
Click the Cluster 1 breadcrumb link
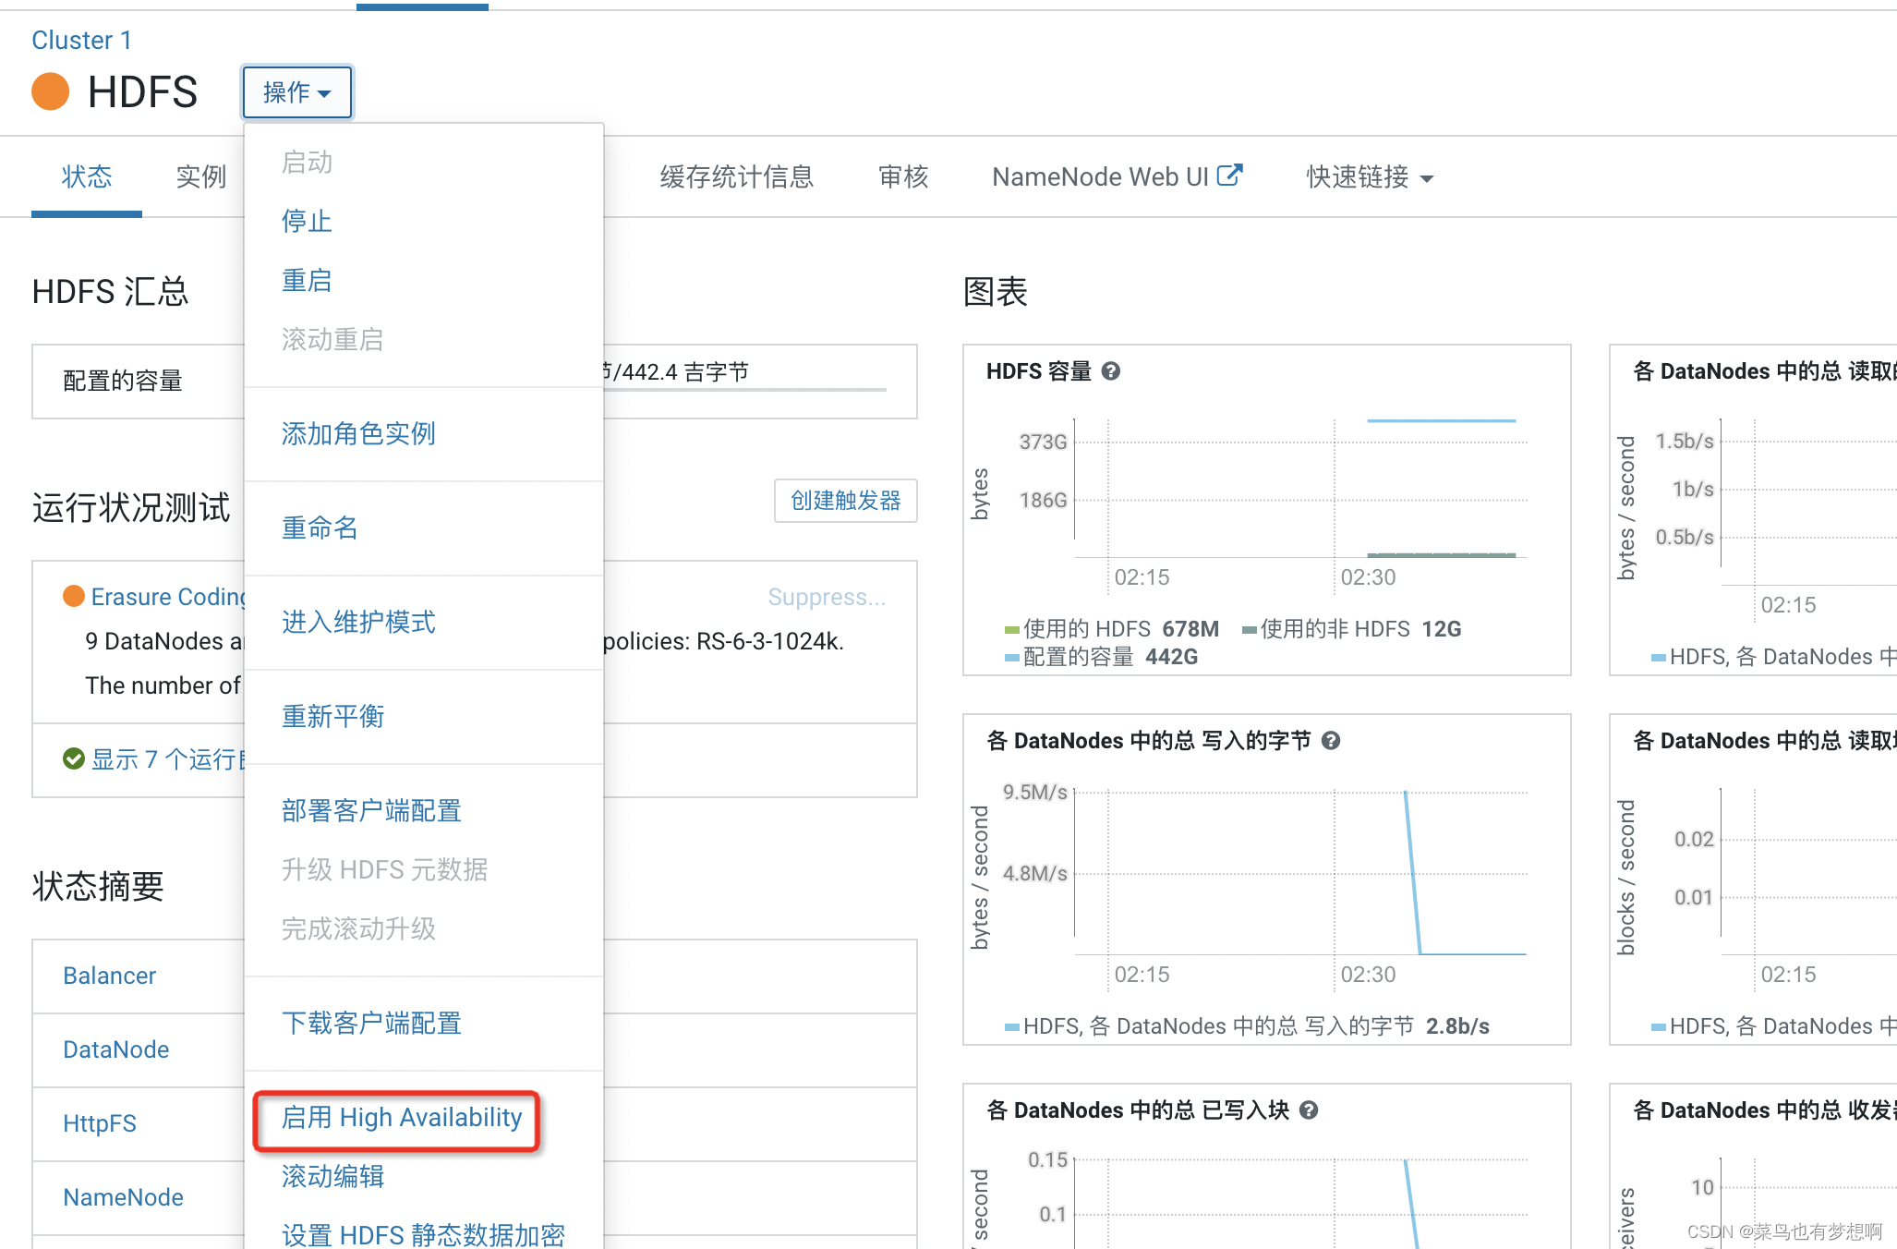point(81,40)
